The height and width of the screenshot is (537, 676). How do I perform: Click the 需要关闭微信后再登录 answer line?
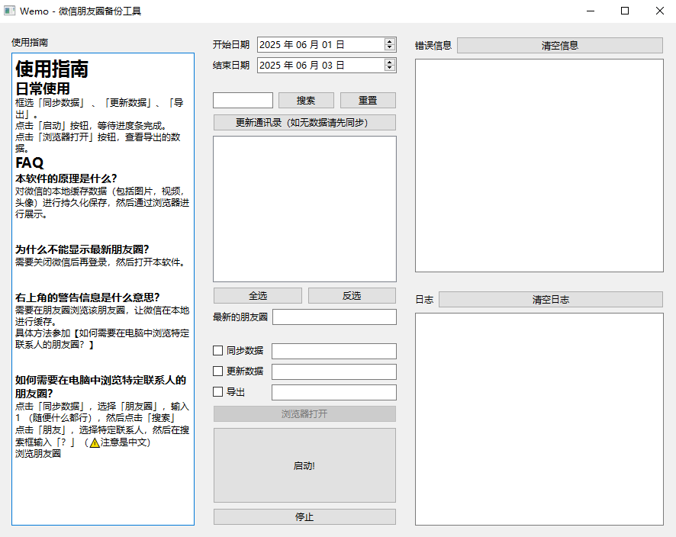[x=101, y=262]
